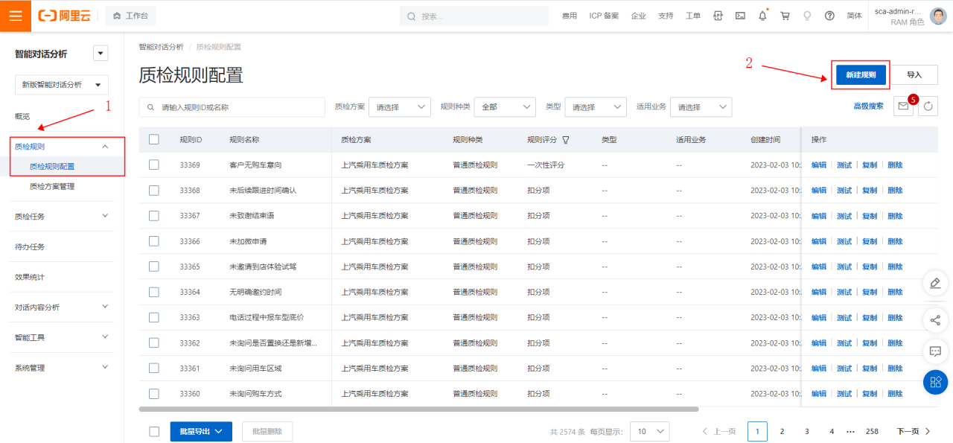Viewport: 953px width, 443px height.
Task: Click 高级搜索 link
Action: pyautogui.click(x=868, y=106)
